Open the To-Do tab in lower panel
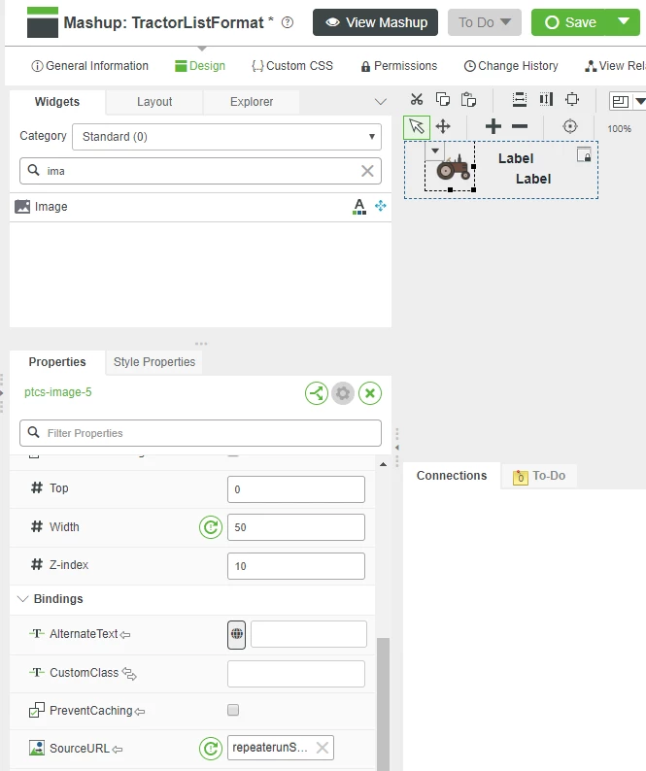Screen dimensions: 646x771 (x=539, y=476)
